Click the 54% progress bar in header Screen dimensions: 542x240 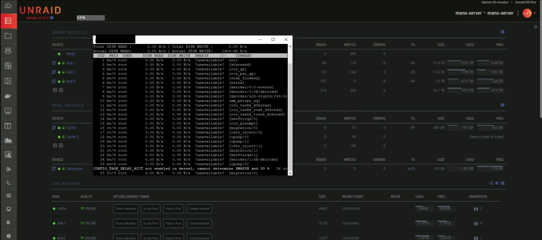click(x=91, y=17)
